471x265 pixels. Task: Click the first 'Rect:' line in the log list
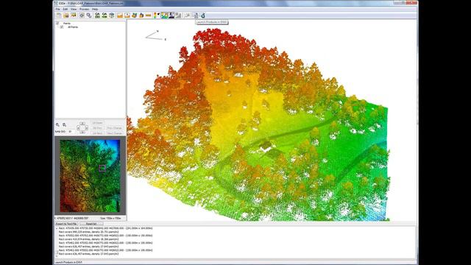tap(105, 228)
